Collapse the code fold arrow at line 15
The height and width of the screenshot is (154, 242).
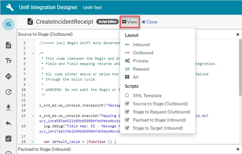pyautogui.click(x=33, y=116)
